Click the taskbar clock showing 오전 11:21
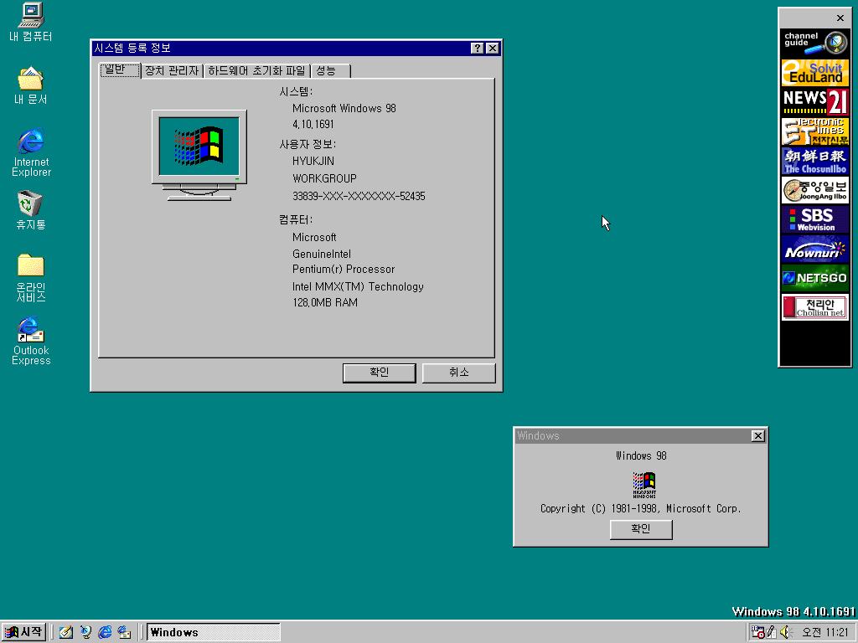Screen dimensions: 858x643 tap(824, 632)
